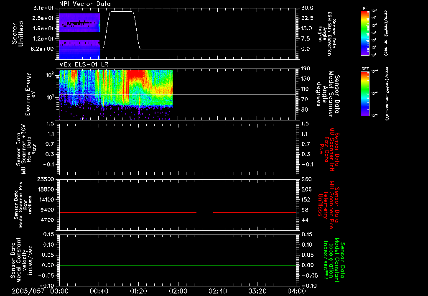Click the red MU Scanner Pos Telemetry label

pos(329,205)
